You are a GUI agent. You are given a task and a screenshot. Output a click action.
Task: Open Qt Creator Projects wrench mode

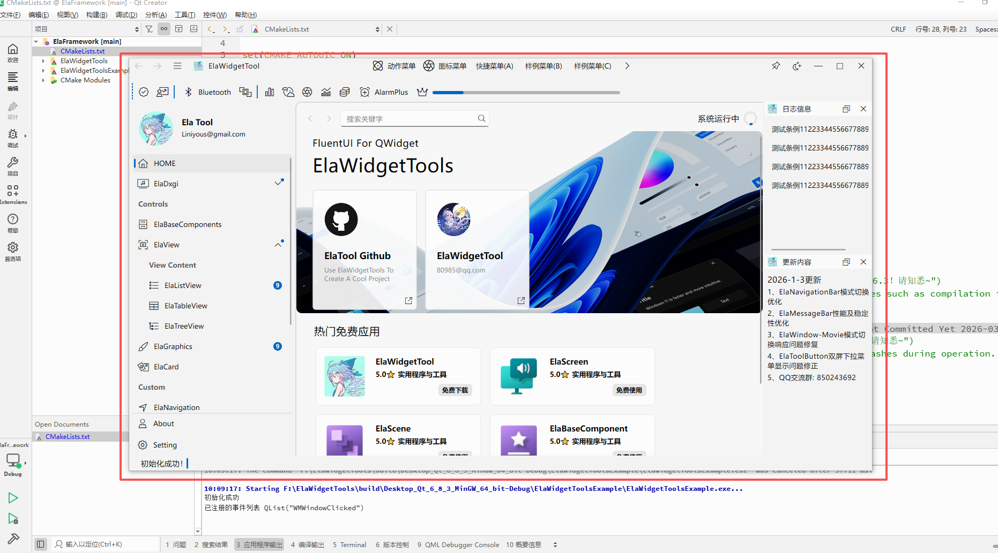click(13, 166)
